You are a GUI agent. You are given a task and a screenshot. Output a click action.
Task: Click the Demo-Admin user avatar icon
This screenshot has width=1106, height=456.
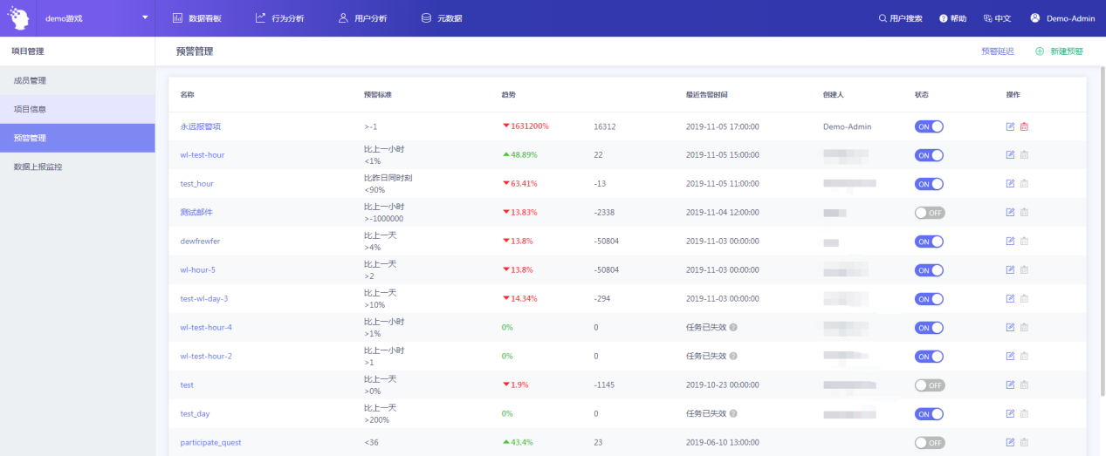[1035, 18]
